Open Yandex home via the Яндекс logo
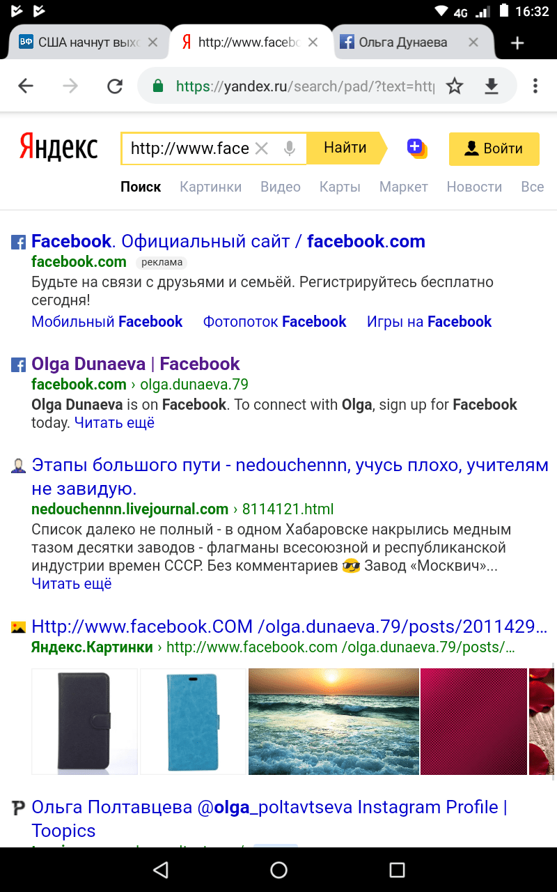 (x=58, y=148)
